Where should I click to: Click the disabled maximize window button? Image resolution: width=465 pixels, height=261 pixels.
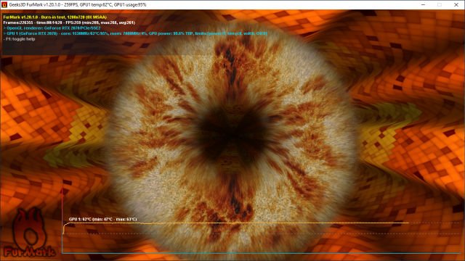(440, 5)
